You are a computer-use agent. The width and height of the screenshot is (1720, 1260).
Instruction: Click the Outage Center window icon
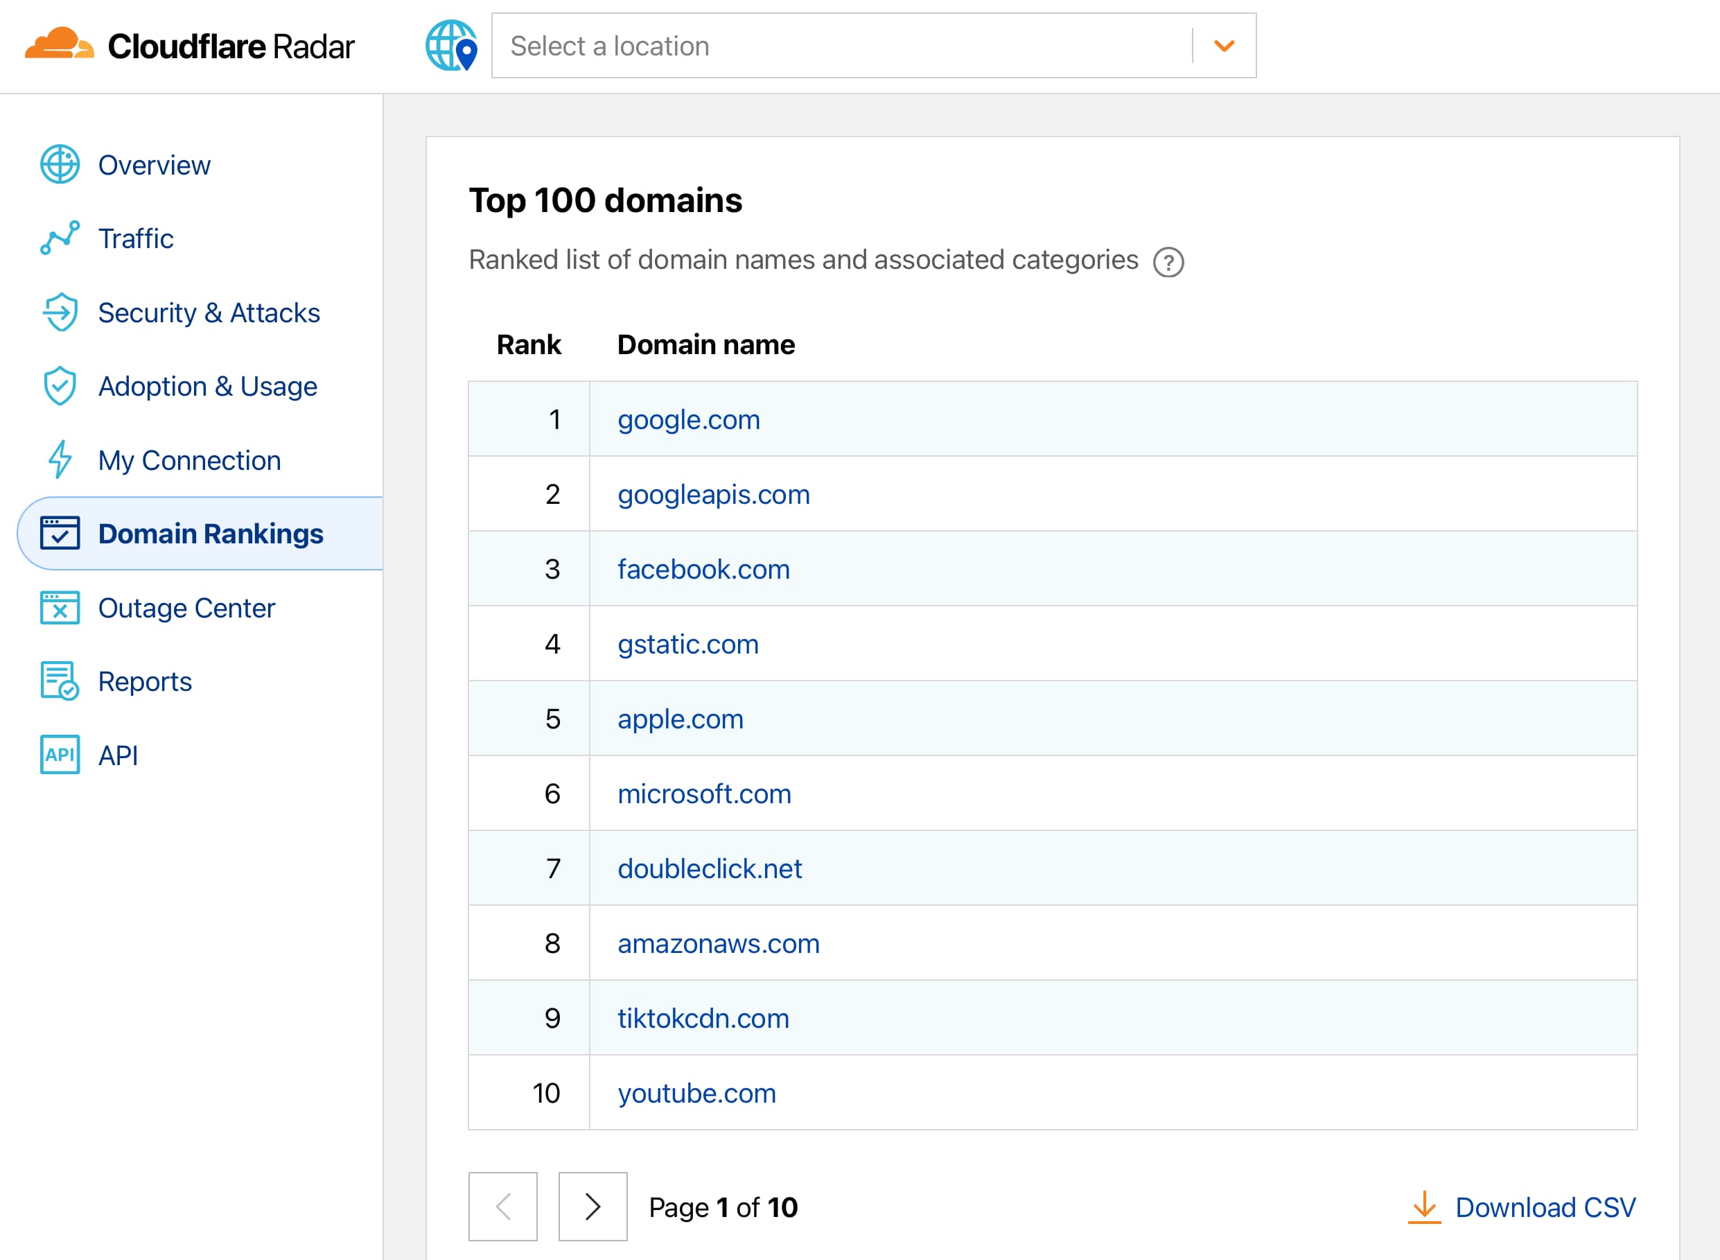(60, 608)
